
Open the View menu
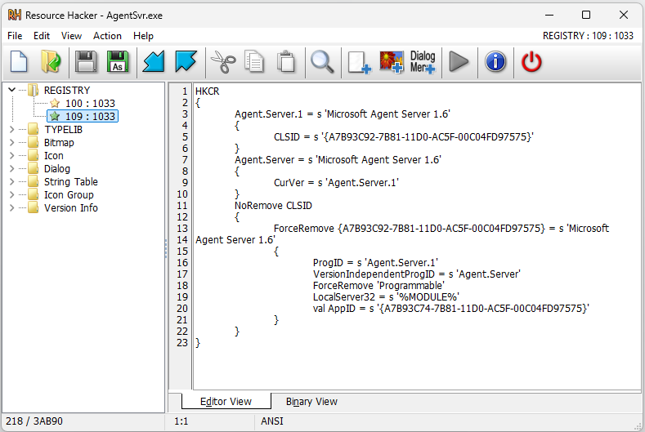(71, 36)
